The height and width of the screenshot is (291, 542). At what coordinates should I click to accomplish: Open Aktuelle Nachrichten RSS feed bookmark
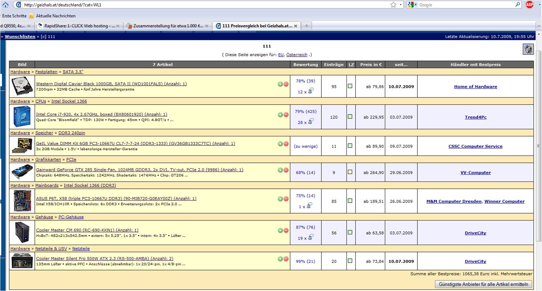(52, 16)
